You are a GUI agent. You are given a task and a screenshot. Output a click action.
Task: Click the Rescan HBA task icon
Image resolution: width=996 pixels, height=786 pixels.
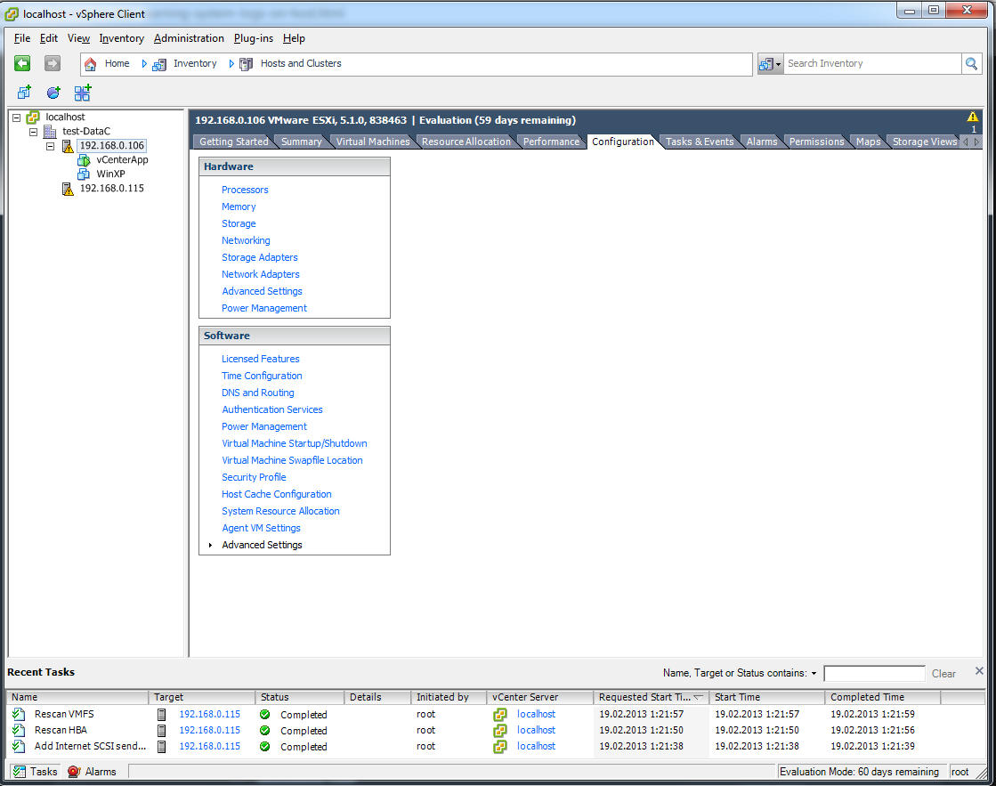point(19,730)
